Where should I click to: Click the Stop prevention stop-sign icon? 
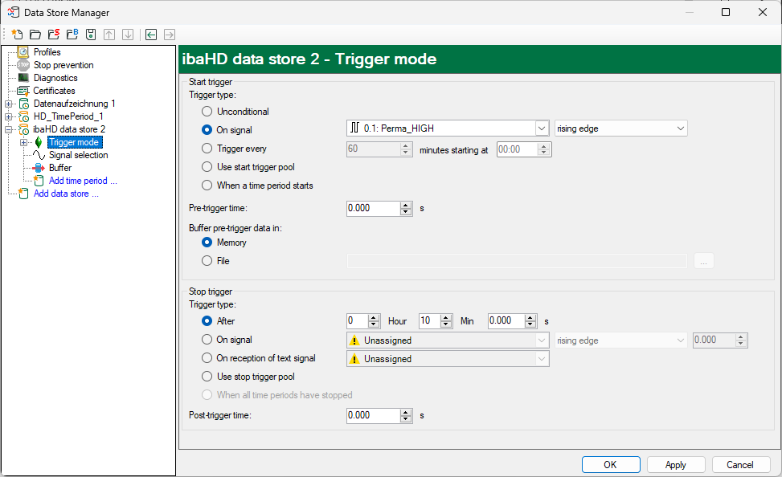coord(23,65)
